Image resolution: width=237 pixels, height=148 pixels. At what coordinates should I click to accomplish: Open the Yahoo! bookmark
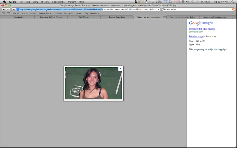[33, 13]
